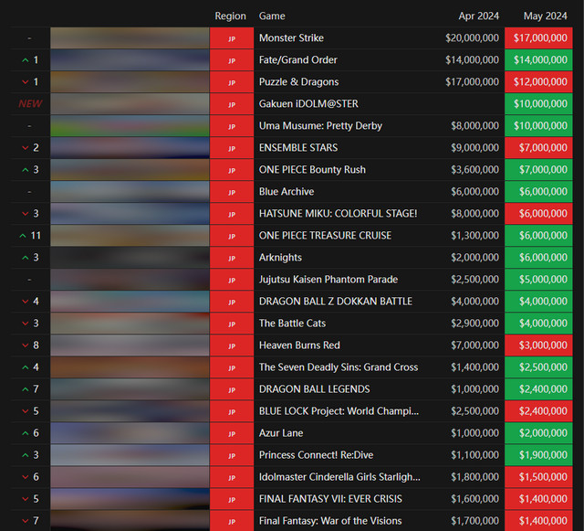Screen dimensions: 584x531
Task: Click the Region column header
Action: point(230,16)
